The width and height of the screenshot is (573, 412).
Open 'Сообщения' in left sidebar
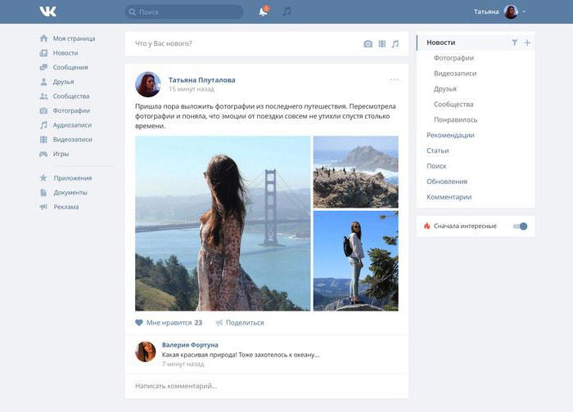click(70, 67)
